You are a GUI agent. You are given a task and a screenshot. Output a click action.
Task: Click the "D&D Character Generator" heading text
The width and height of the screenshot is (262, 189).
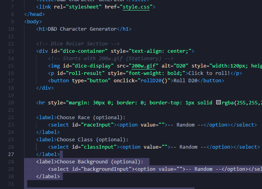82,29
